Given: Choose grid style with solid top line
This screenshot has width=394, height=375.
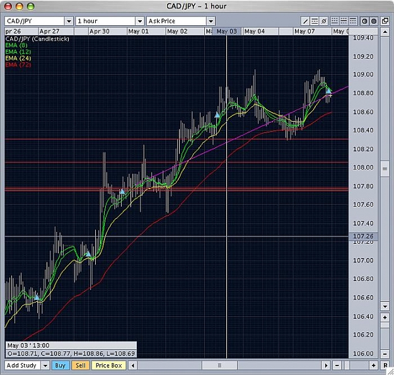Looking at the screenshot, I should pos(353,21).
